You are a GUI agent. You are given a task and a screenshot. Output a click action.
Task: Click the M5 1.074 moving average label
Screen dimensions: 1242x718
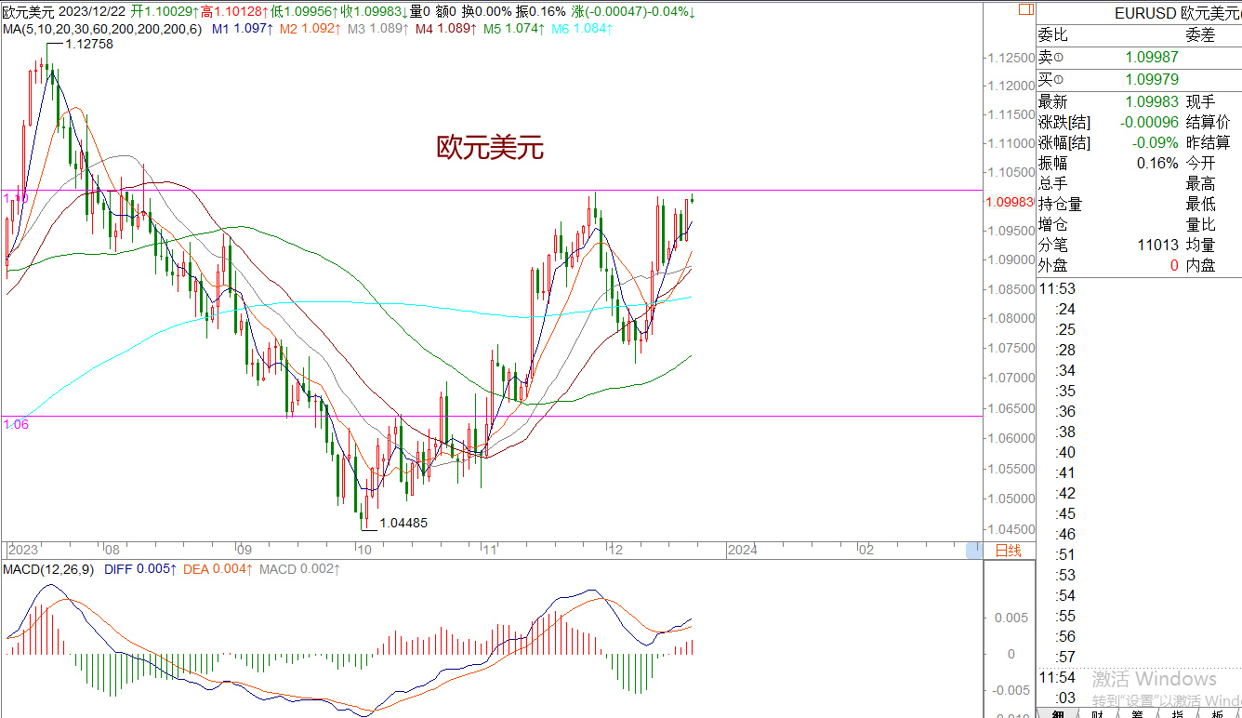513,29
